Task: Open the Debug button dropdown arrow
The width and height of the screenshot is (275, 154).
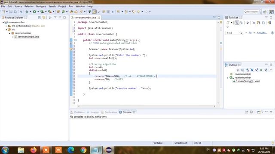Action: [x=31, y=12]
